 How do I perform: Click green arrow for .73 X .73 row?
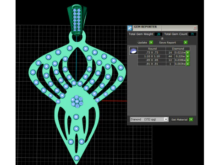coord(188,53)
